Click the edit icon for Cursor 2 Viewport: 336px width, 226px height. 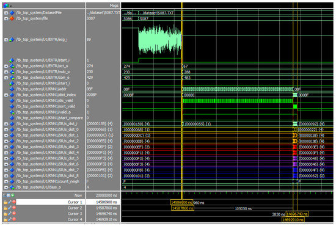[10, 208]
